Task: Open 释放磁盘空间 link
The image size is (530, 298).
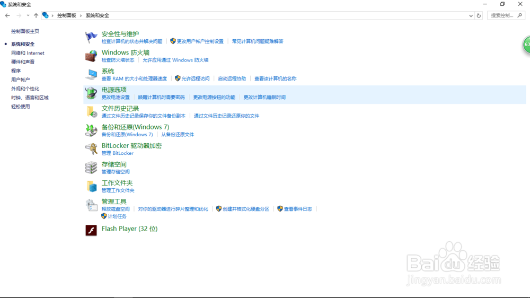Action: [116, 209]
